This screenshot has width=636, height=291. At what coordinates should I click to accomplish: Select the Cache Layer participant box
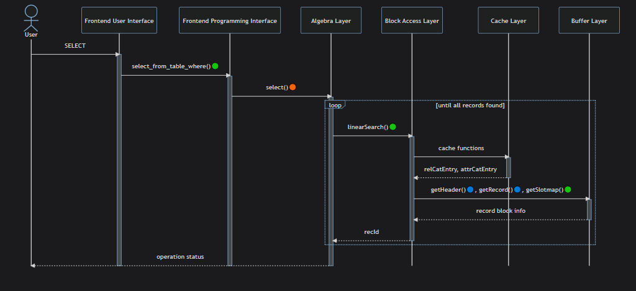pyautogui.click(x=508, y=20)
